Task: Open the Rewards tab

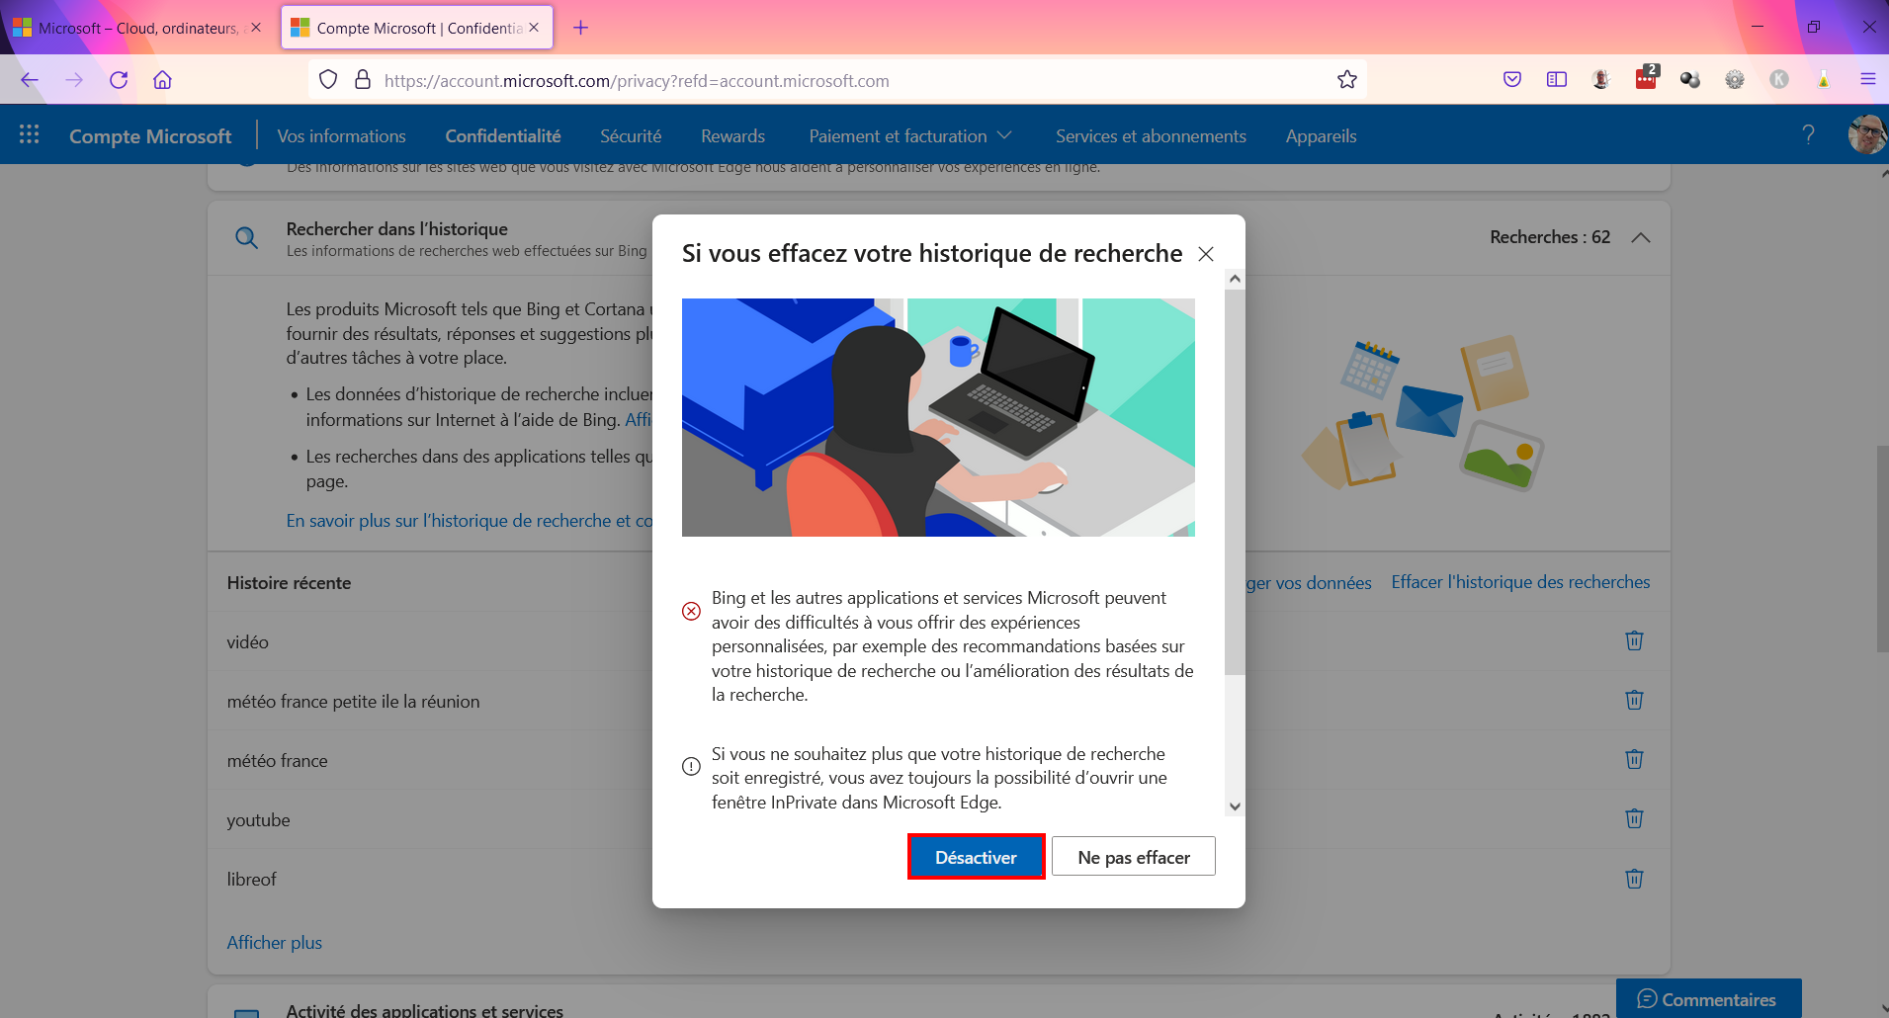Action: tap(732, 136)
